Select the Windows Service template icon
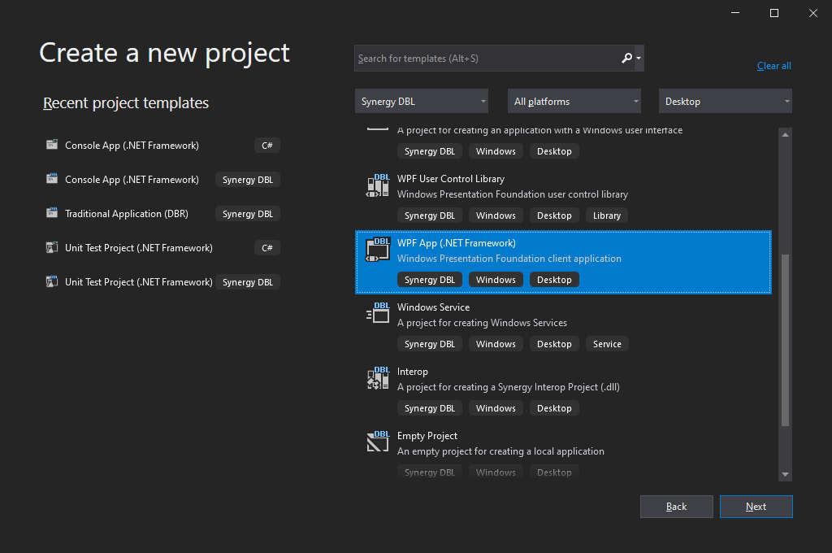Viewport: 832px width, 553px height. click(x=378, y=315)
